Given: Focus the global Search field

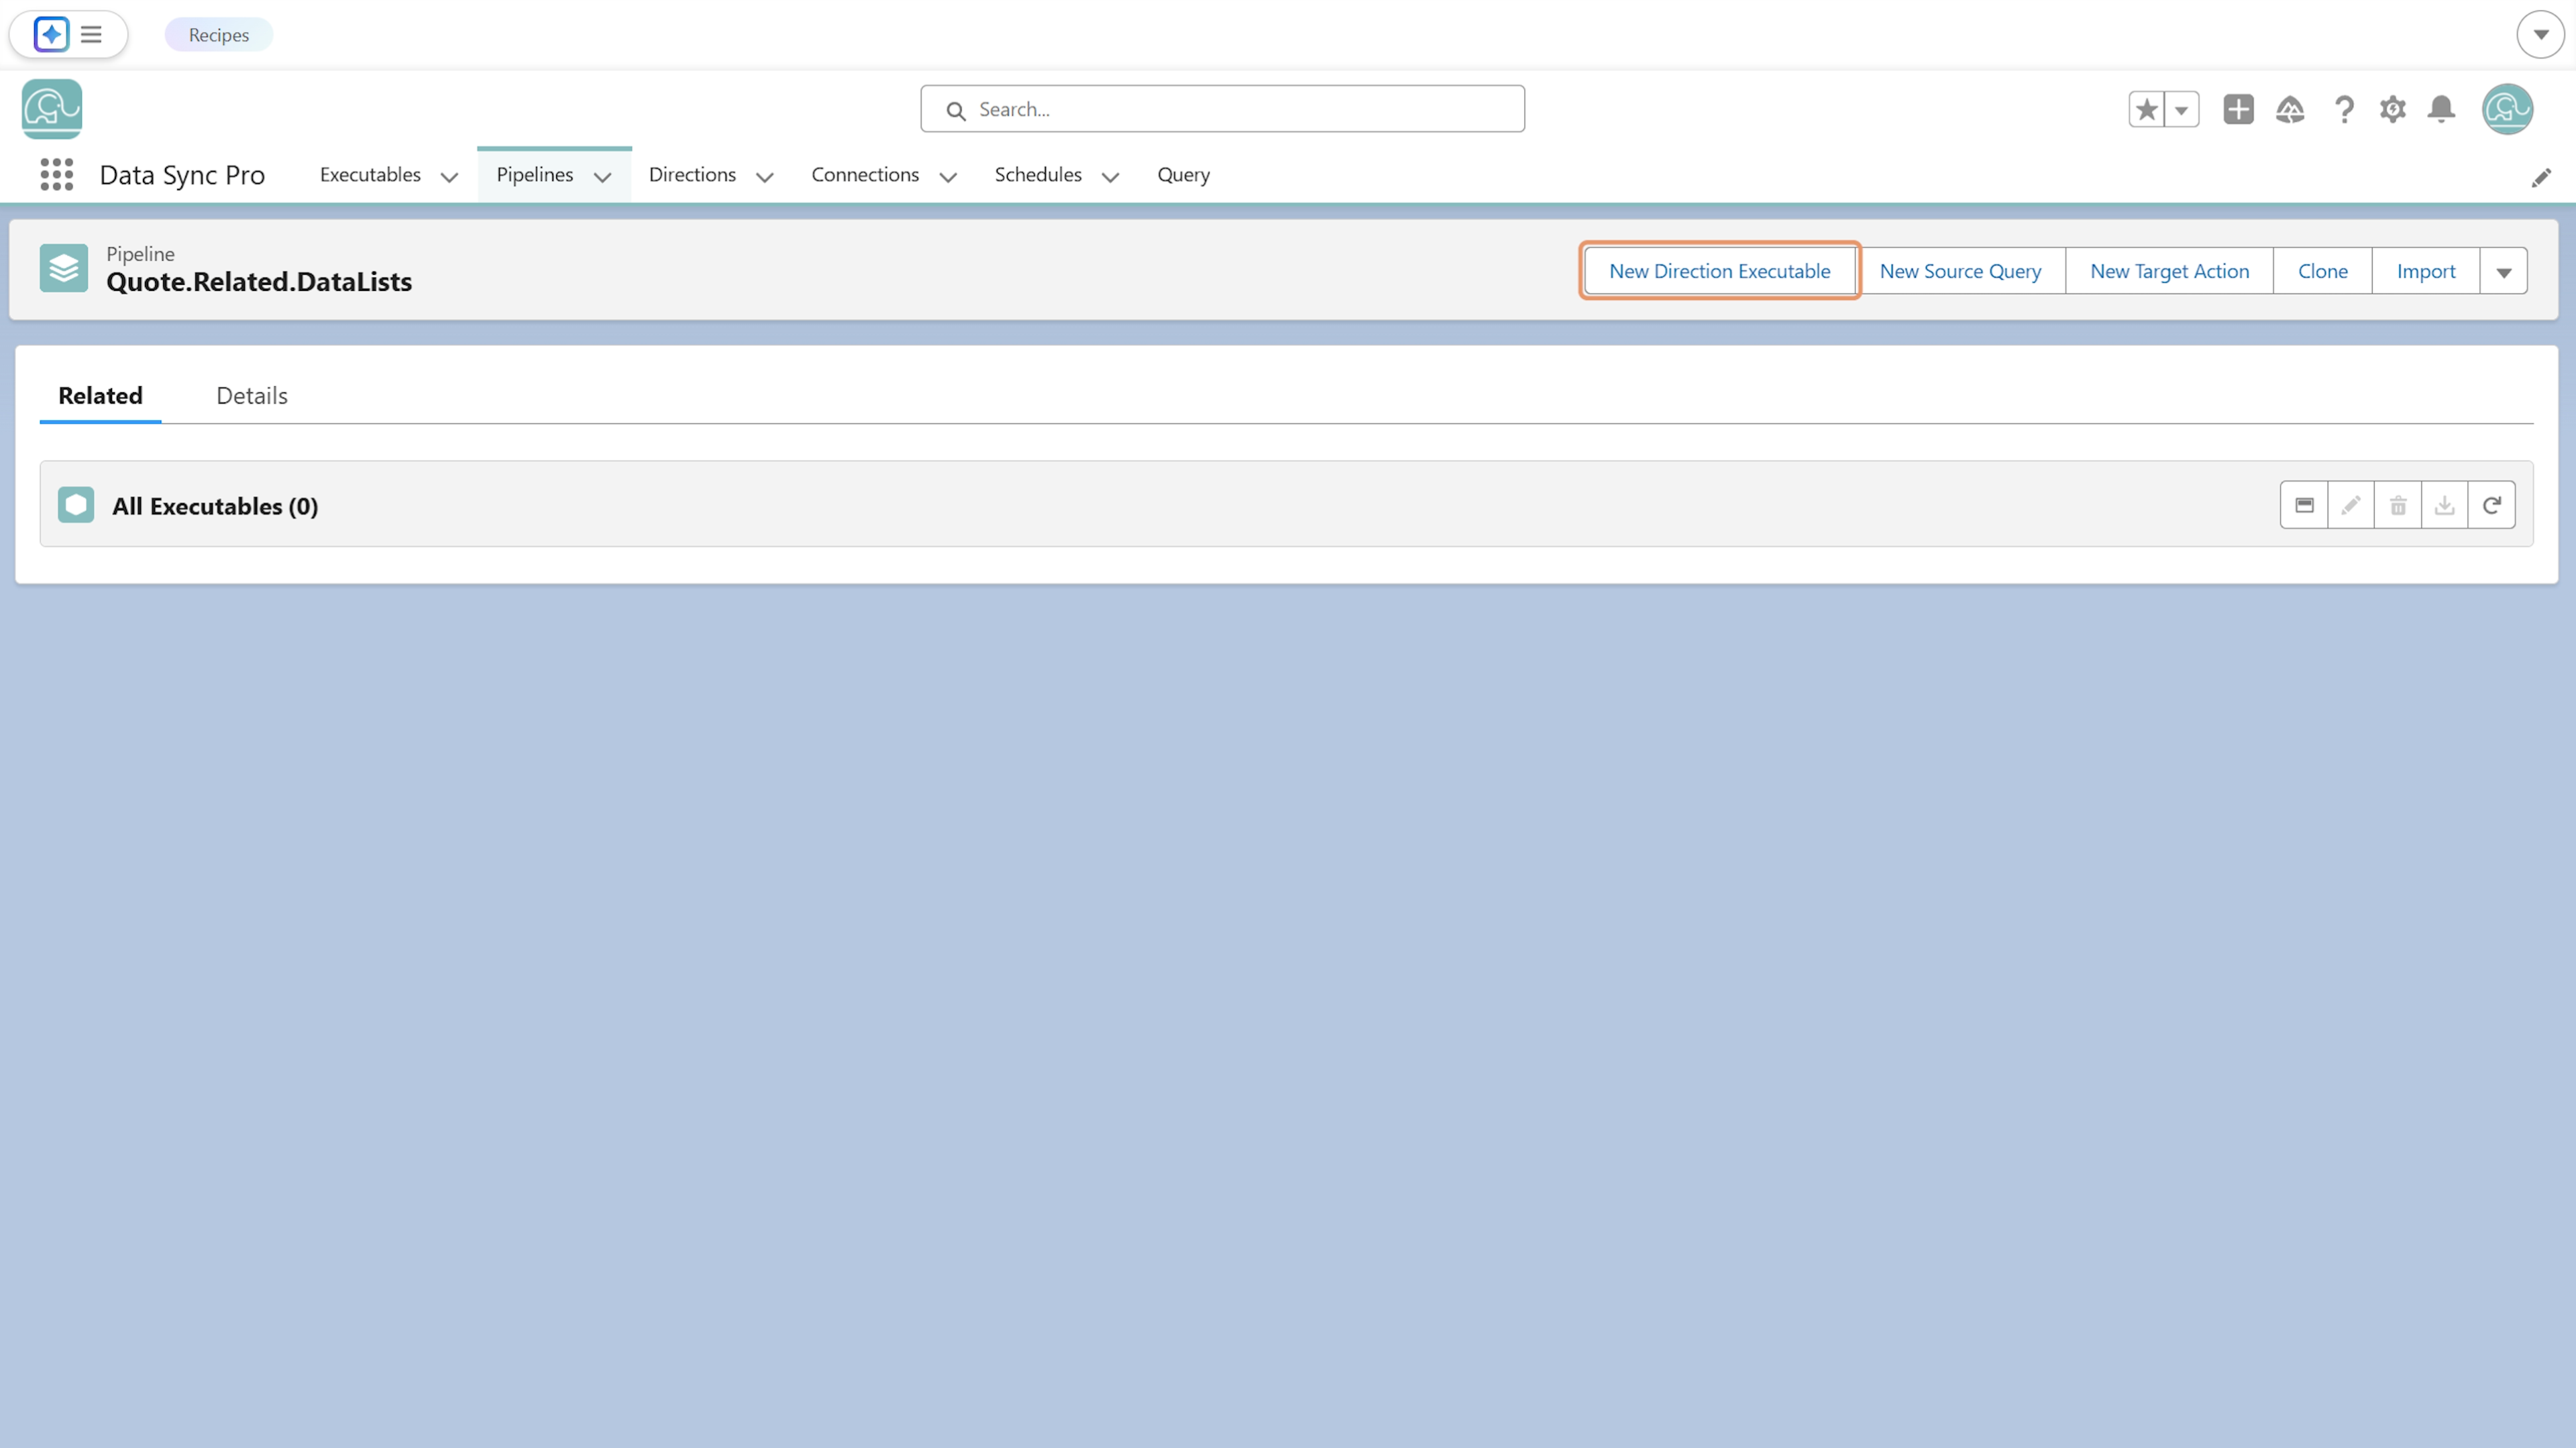Looking at the screenshot, I should pyautogui.click(x=1222, y=109).
